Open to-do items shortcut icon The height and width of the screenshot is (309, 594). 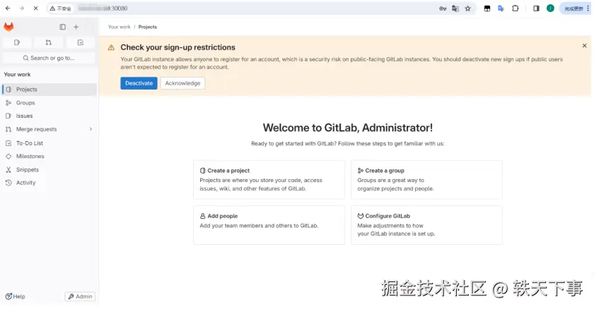[x=81, y=43]
